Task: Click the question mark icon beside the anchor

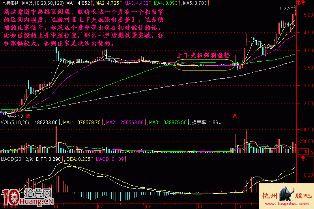Action: (x=303, y=3)
